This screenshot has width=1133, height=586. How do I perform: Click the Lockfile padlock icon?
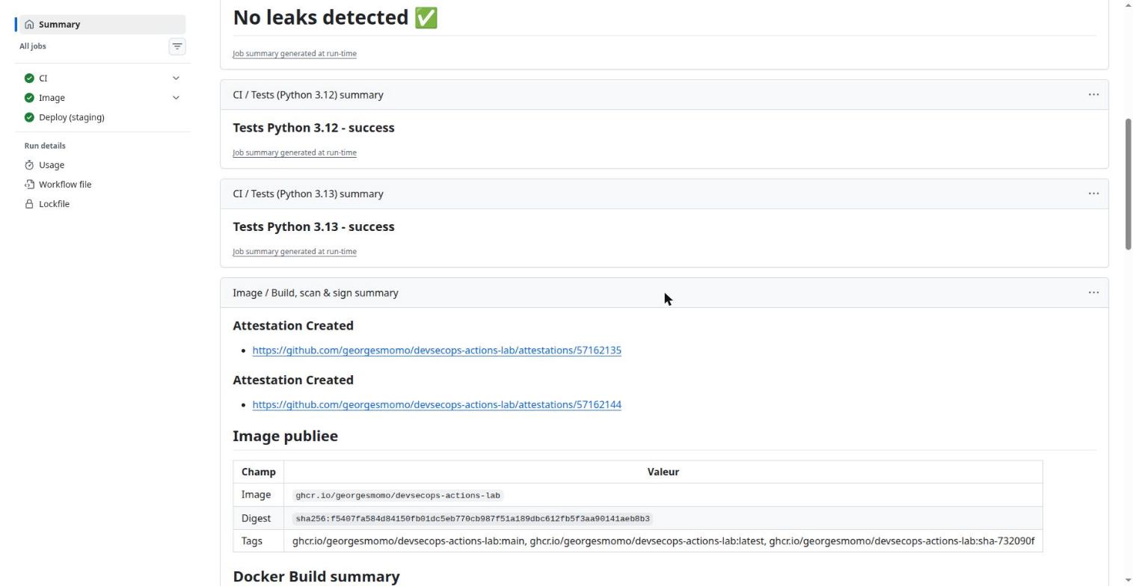29,204
